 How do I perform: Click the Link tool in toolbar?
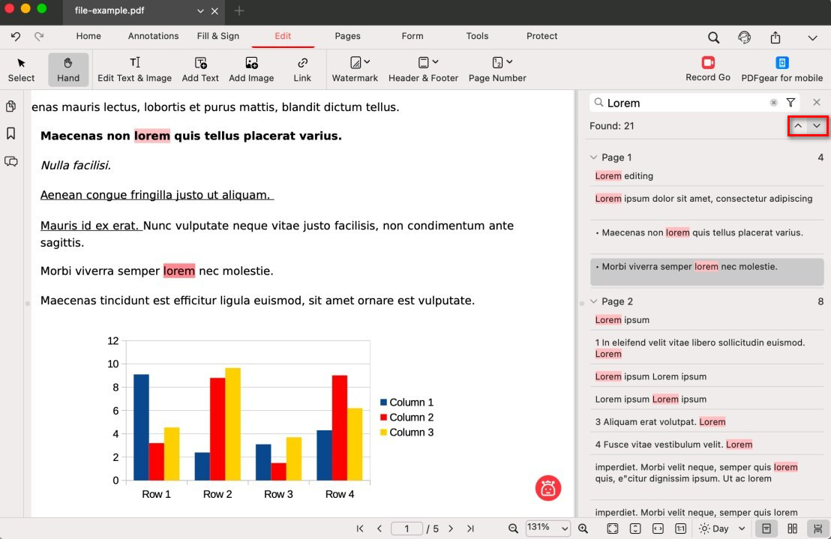point(302,68)
